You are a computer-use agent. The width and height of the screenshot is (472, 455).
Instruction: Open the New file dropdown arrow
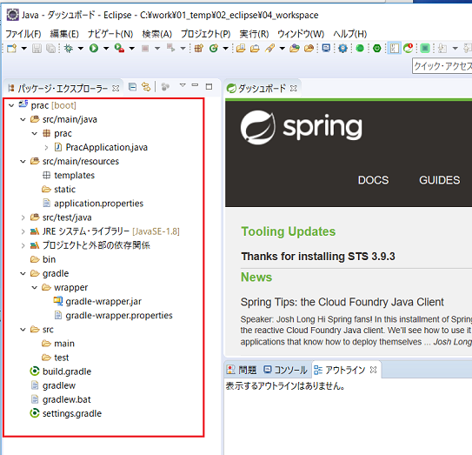24,49
